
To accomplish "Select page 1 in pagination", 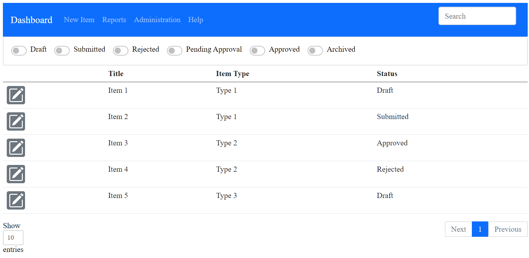I will pyautogui.click(x=480, y=229).
